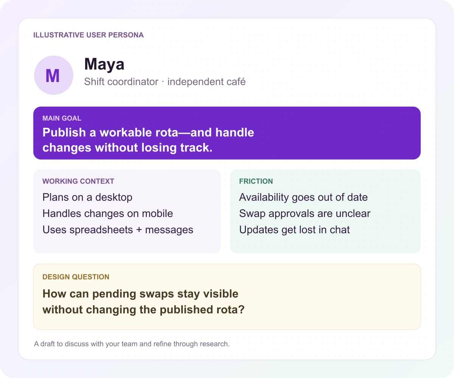Click the 'FRICTION' heading
This screenshot has height=378, width=454.
tap(256, 181)
